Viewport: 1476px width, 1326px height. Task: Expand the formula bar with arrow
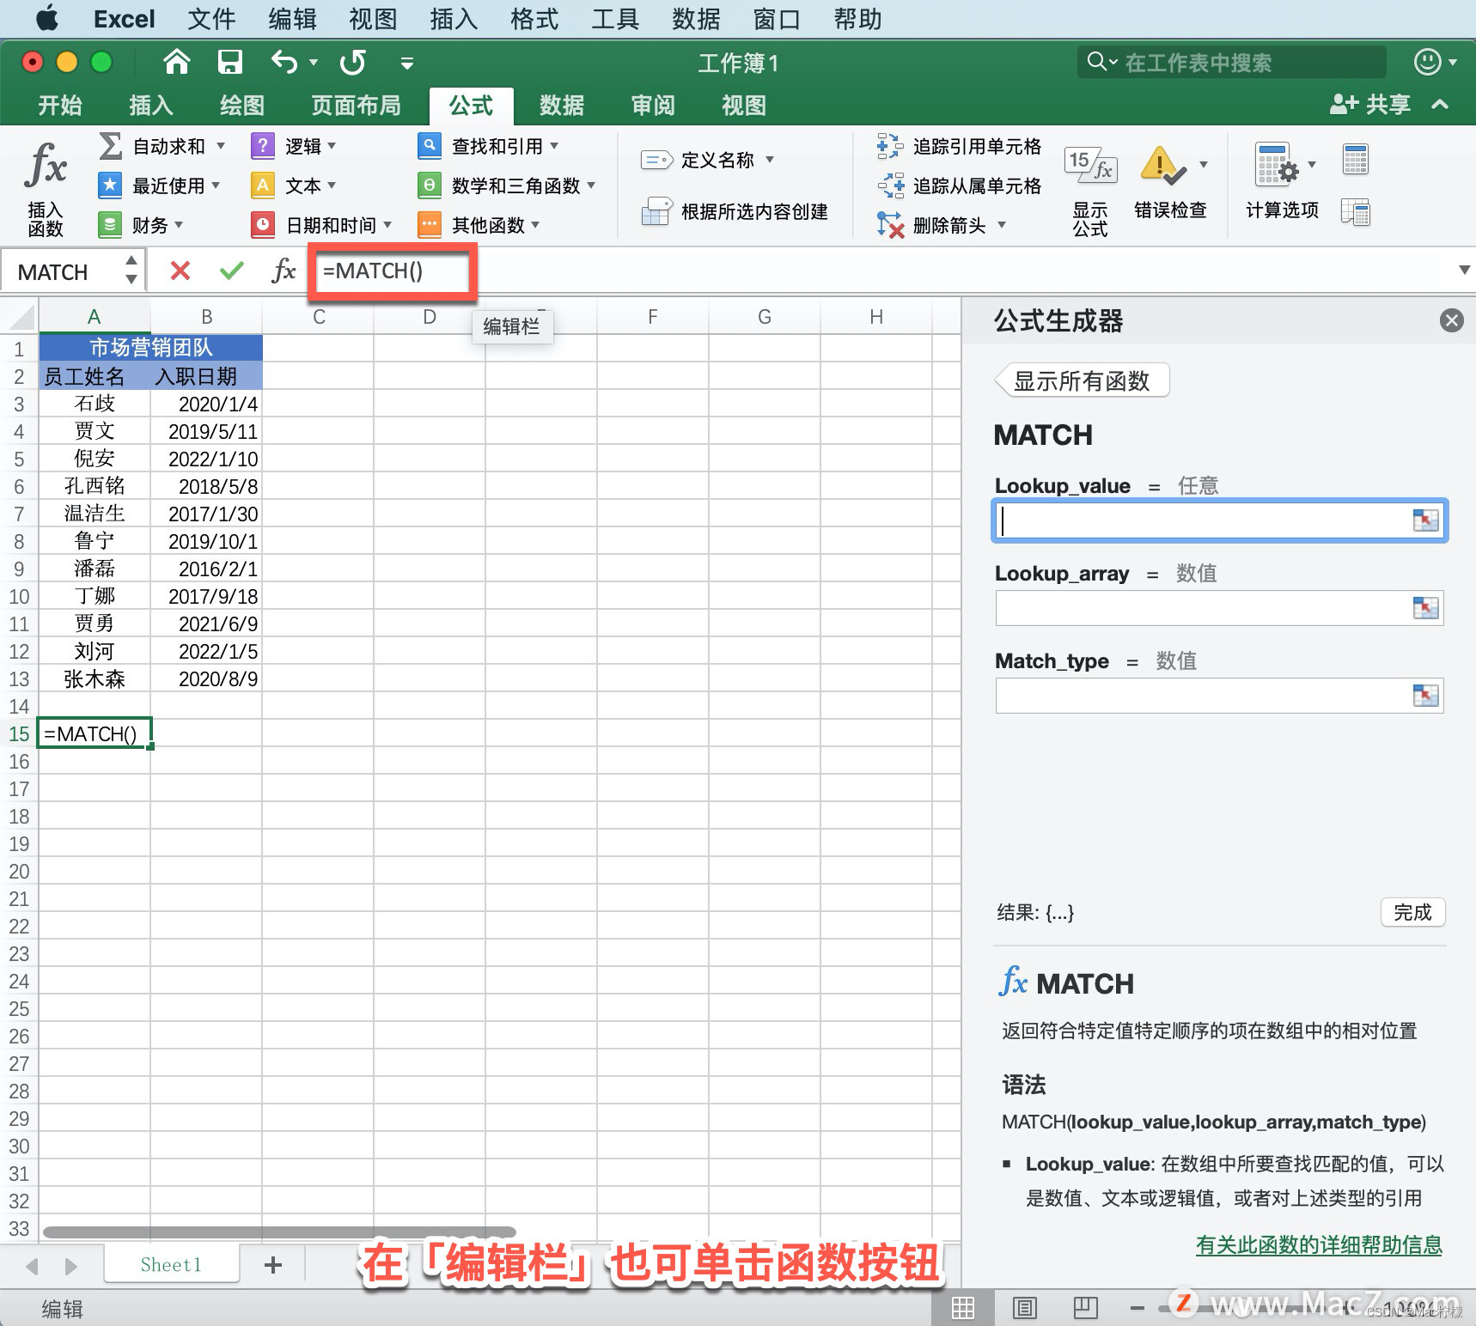(1464, 271)
